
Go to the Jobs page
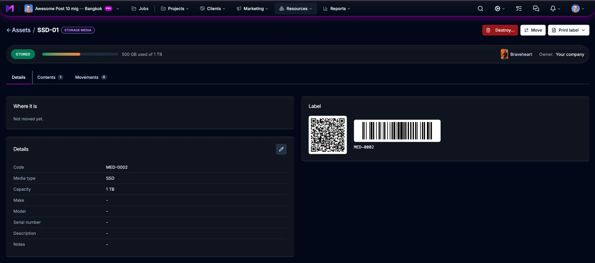(140, 9)
